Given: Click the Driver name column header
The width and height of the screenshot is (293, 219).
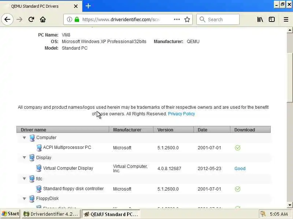Looking at the screenshot, I should [63, 130].
